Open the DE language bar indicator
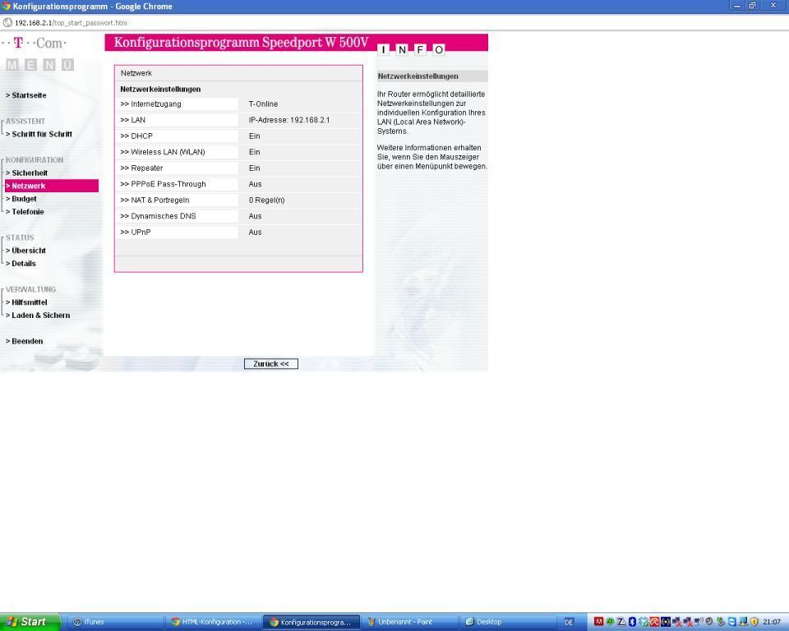 click(x=569, y=622)
